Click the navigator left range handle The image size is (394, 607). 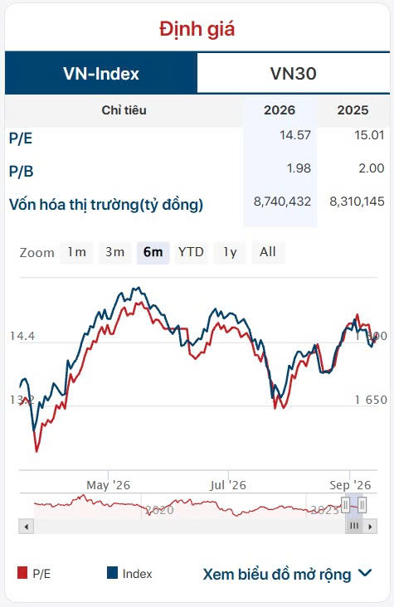pos(345,505)
